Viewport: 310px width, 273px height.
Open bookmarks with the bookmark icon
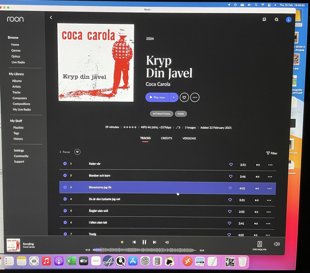click(x=264, y=19)
